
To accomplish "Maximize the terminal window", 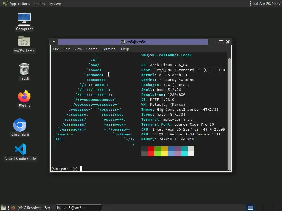I will 221,42.
